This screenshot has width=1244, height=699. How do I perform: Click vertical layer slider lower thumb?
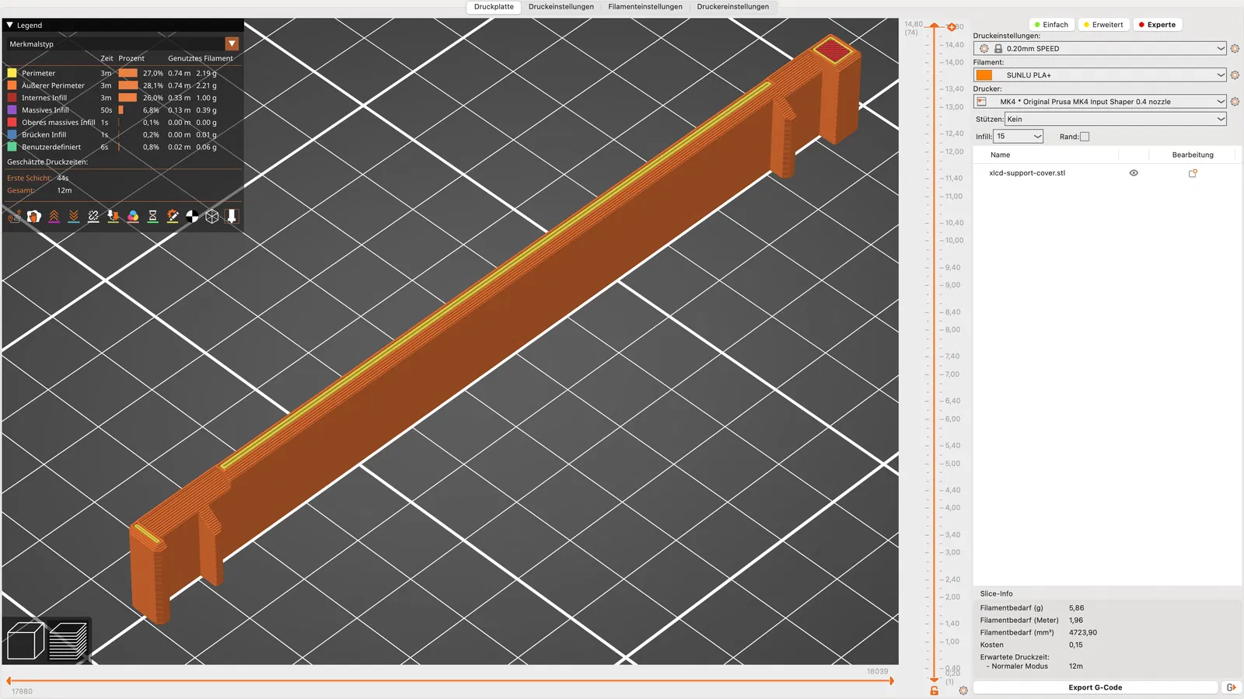[935, 679]
